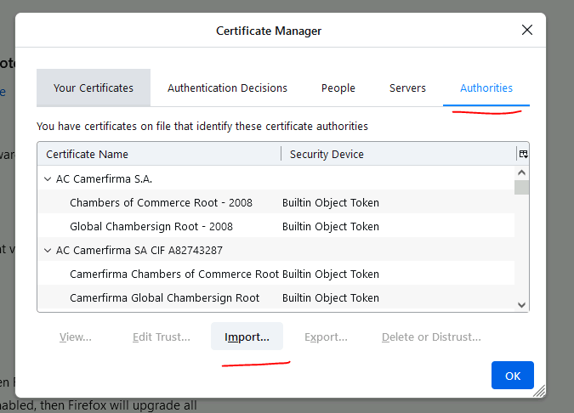Sort by Security Device column header
Viewport: 574px width, 413px height.
pos(397,155)
